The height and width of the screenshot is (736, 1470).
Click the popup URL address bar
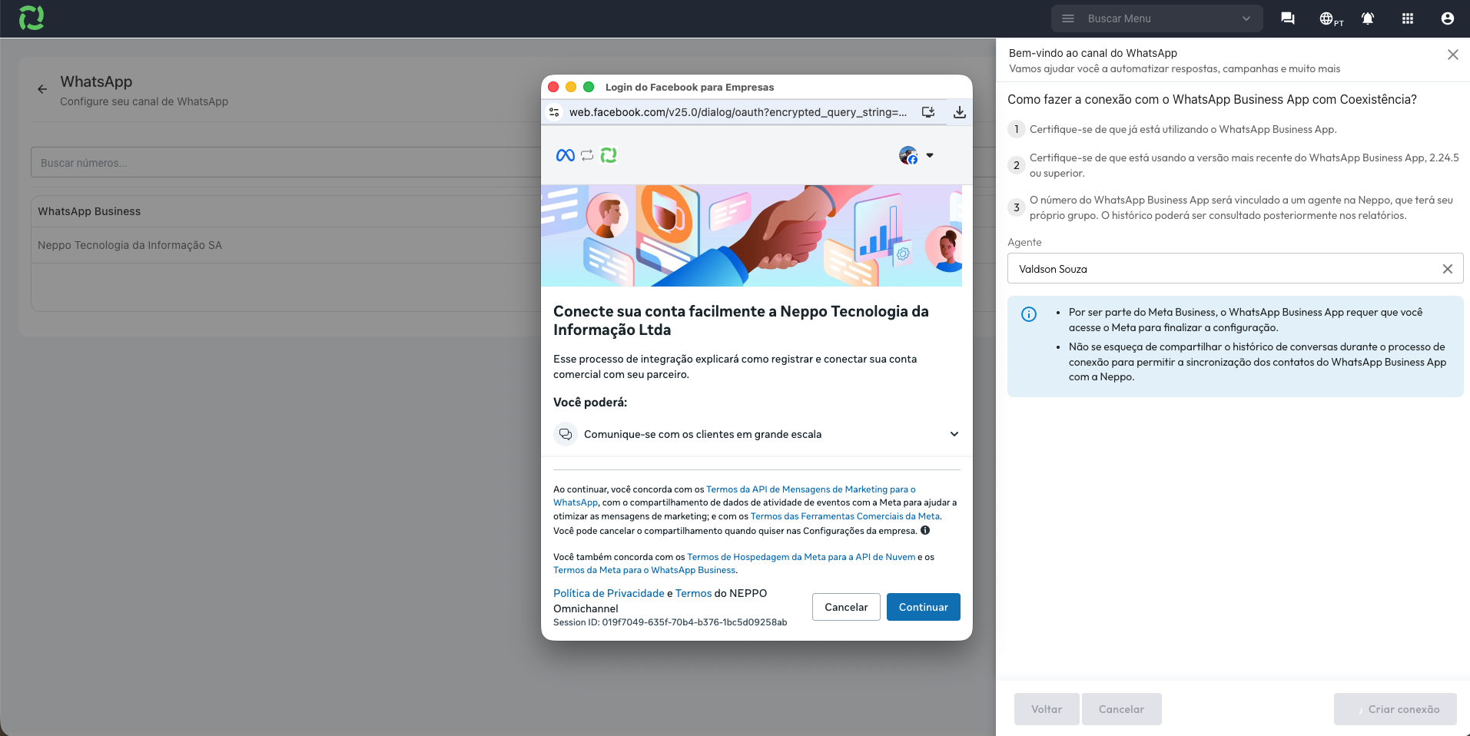click(x=738, y=112)
